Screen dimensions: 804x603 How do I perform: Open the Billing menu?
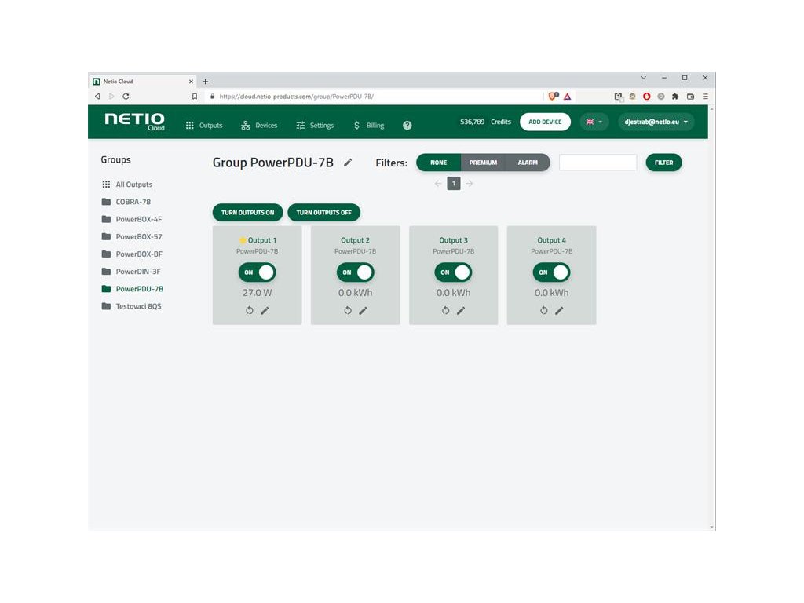(x=369, y=125)
